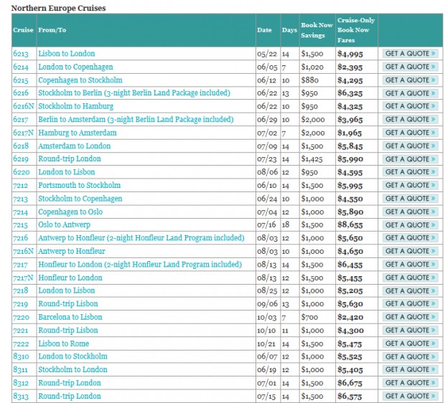Screen dimensions: 445x403
Task: Request a quote for cruise 6216
Action: [410, 93]
